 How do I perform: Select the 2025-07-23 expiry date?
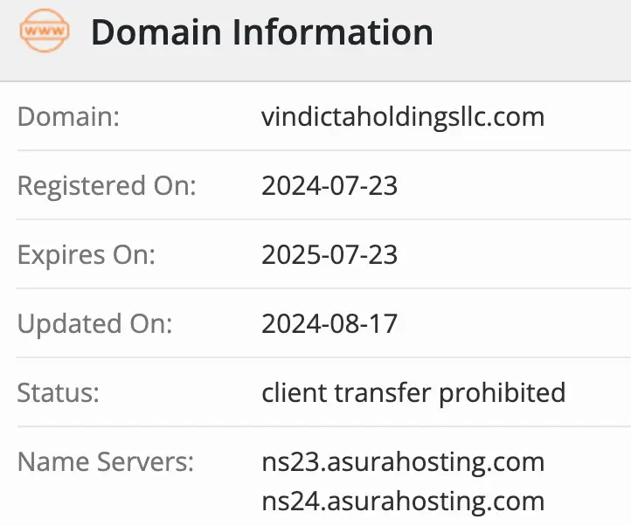(329, 254)
